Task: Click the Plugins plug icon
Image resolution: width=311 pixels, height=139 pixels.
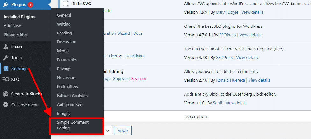Action: [6, 4]
